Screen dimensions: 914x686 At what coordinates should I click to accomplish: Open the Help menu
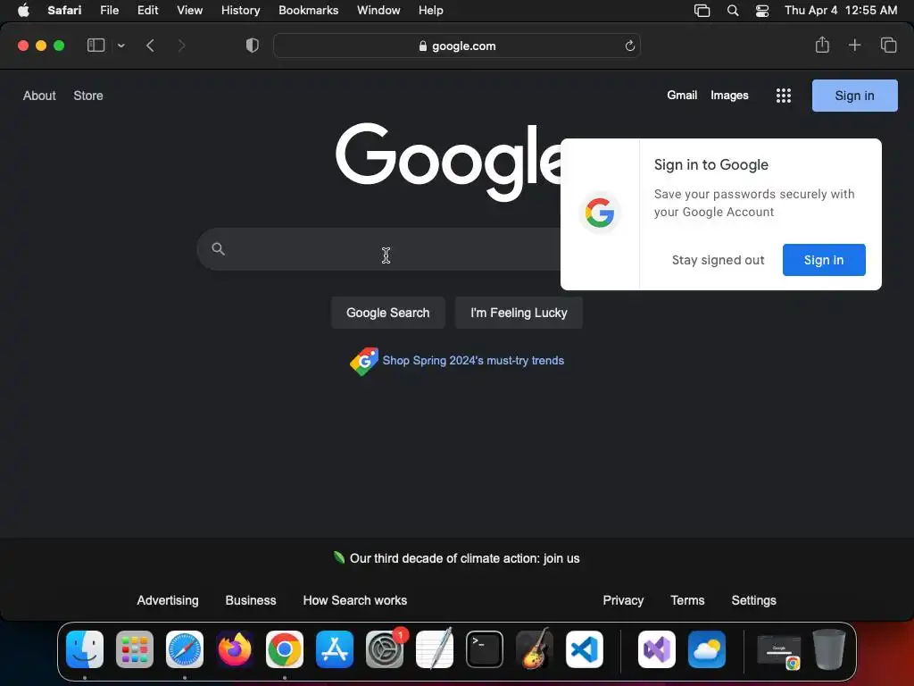pos(431,11)
